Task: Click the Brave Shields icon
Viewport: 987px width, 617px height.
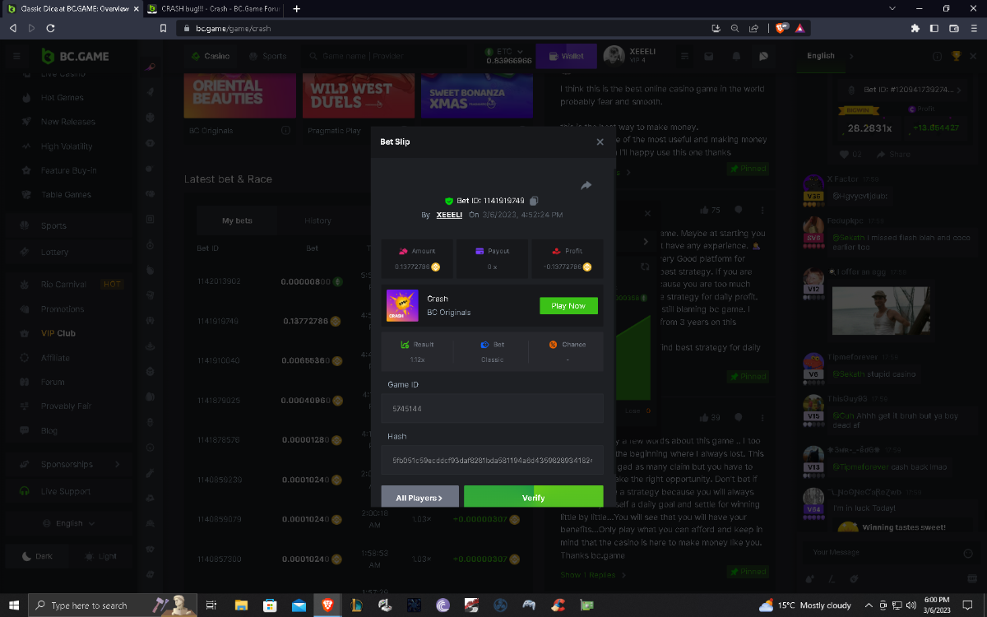Action: (x=781, y=28)
